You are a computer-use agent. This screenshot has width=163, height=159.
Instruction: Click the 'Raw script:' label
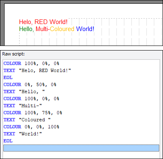tap(13, 54)
